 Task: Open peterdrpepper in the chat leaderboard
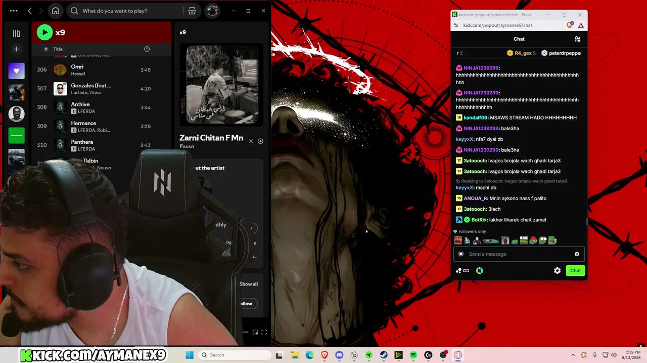click(561, 53)
